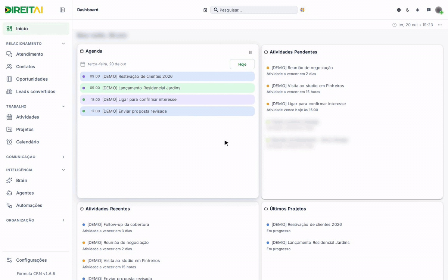Viewport: 448px width, 280px height.
Task: Open the language globe icon
Action: click(399, 10)
